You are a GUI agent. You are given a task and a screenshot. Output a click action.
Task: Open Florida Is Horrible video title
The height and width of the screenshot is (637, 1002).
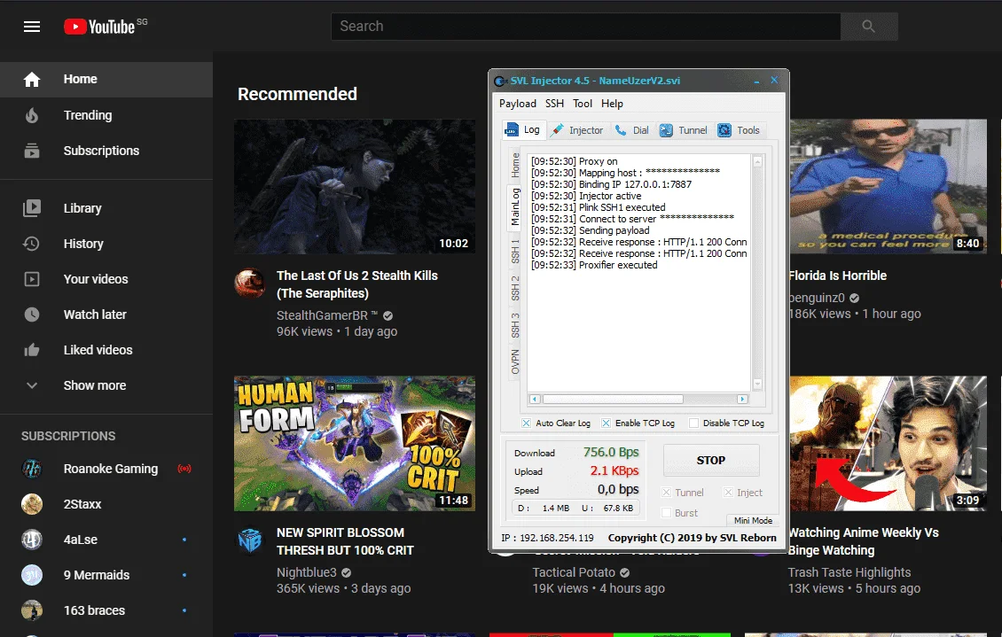[838, 276]
